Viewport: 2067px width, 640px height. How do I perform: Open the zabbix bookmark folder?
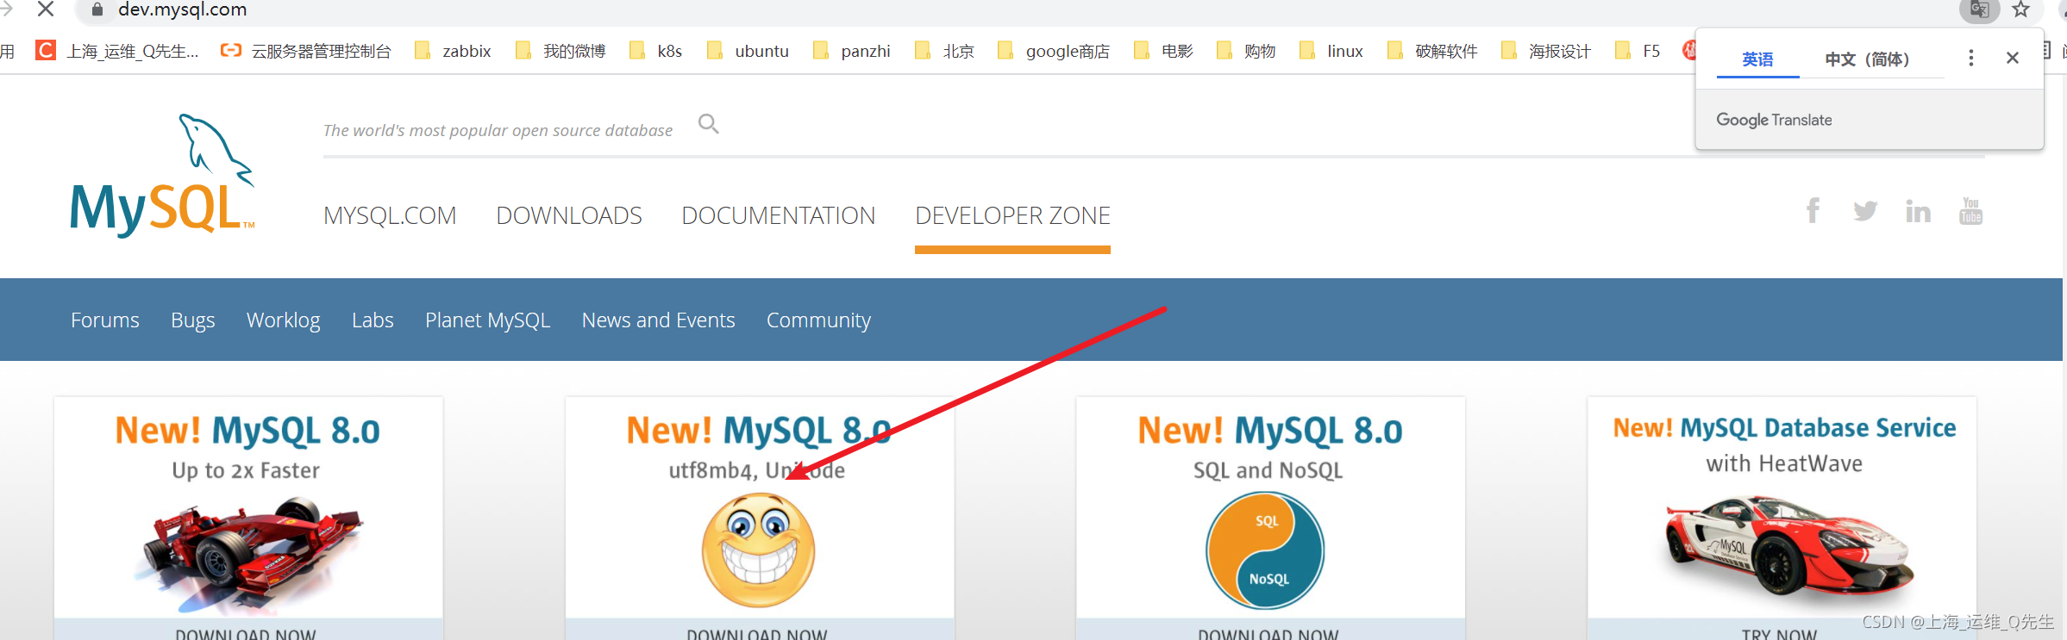pos(453,51)
